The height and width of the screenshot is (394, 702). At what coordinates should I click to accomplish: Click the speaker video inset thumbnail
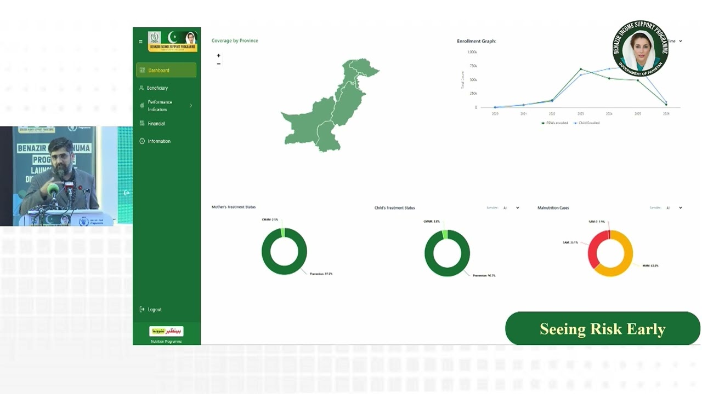(66, 176)
